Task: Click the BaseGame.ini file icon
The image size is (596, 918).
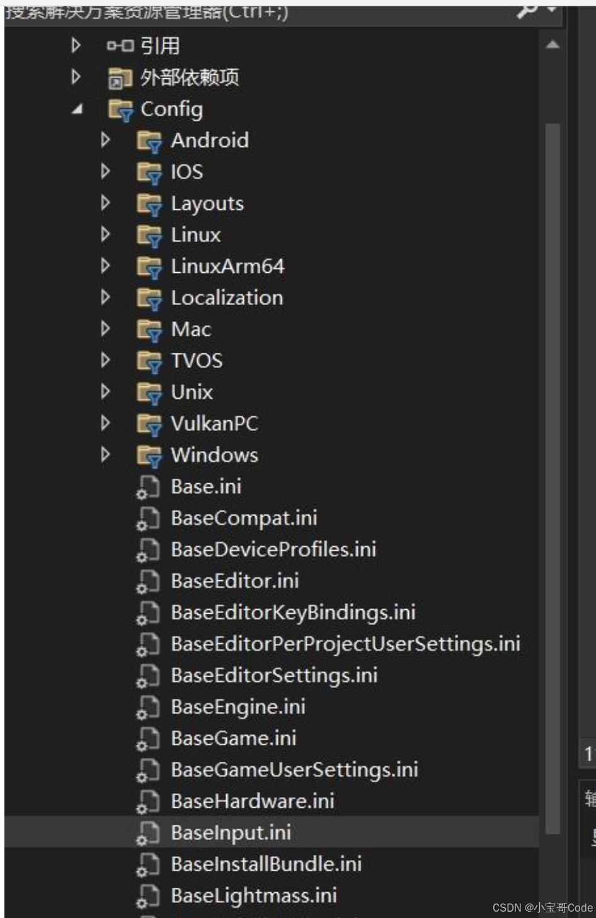Action: pos(149,738)
